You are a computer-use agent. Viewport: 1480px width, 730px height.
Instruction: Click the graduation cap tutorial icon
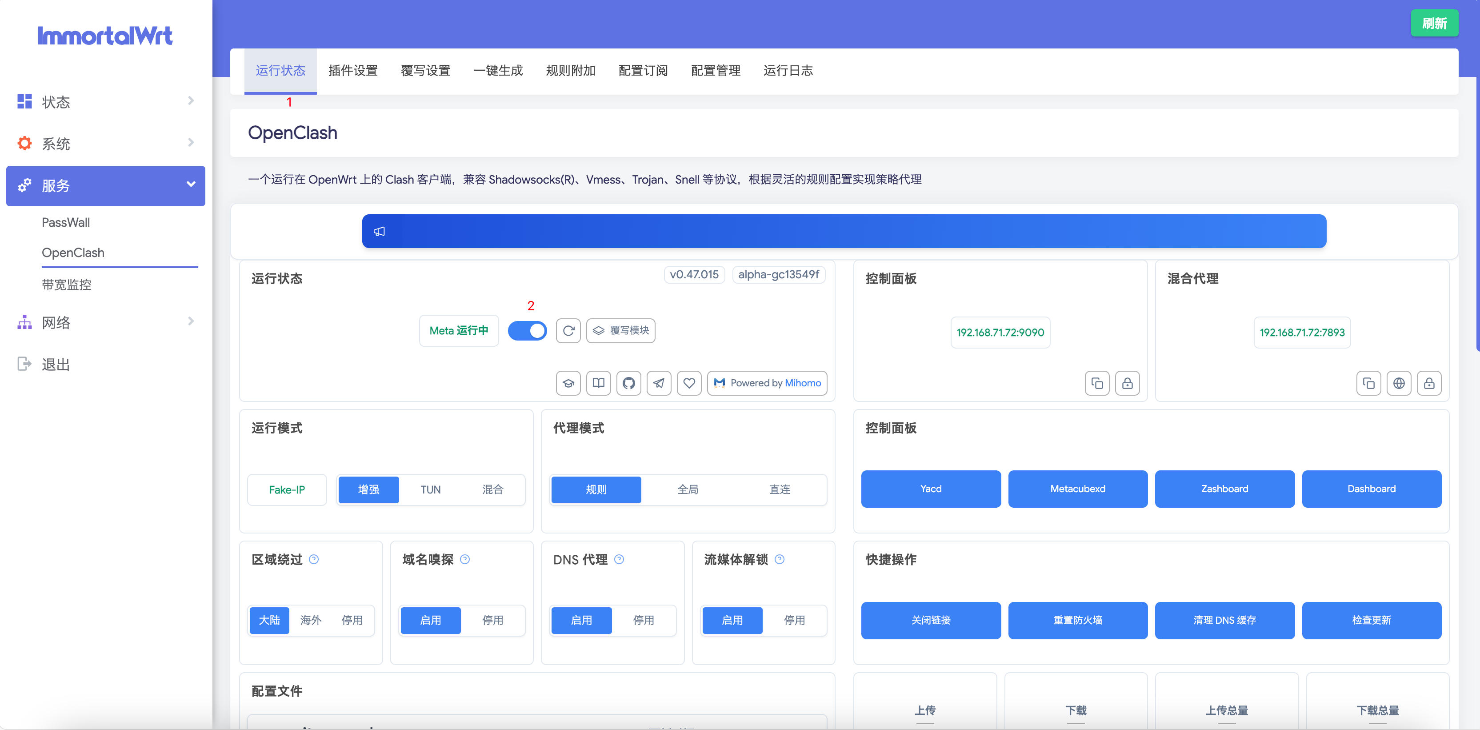point(568,383)
